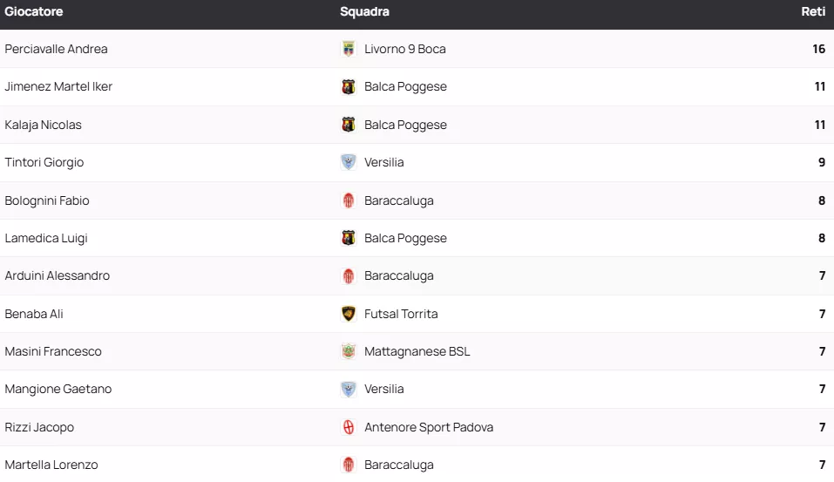
Task: Click Versilia crest beside Mangione Gaetano
Action: (x=349, y=390)
